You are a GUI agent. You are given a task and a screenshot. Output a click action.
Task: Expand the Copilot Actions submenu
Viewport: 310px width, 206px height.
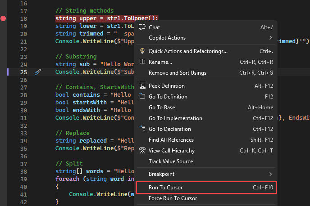(x=270, y=38)
